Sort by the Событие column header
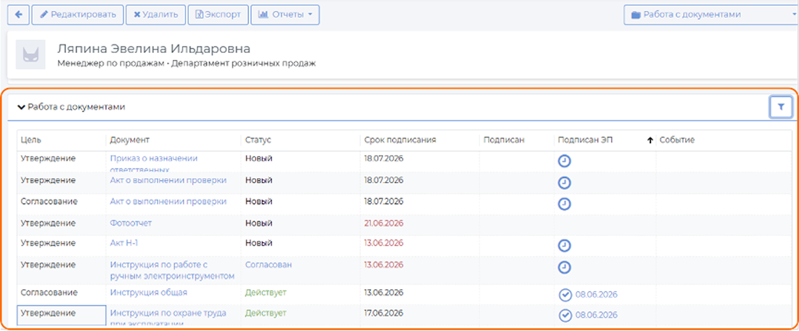 (677, 140)
